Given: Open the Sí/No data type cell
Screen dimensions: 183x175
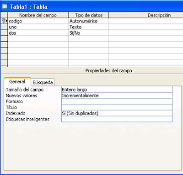Looking at the screenshot, I should pos(89,33).
